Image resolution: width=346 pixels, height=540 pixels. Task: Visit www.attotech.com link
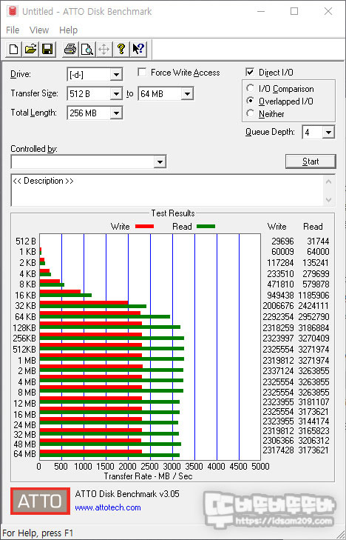click(x=108, y=507)
